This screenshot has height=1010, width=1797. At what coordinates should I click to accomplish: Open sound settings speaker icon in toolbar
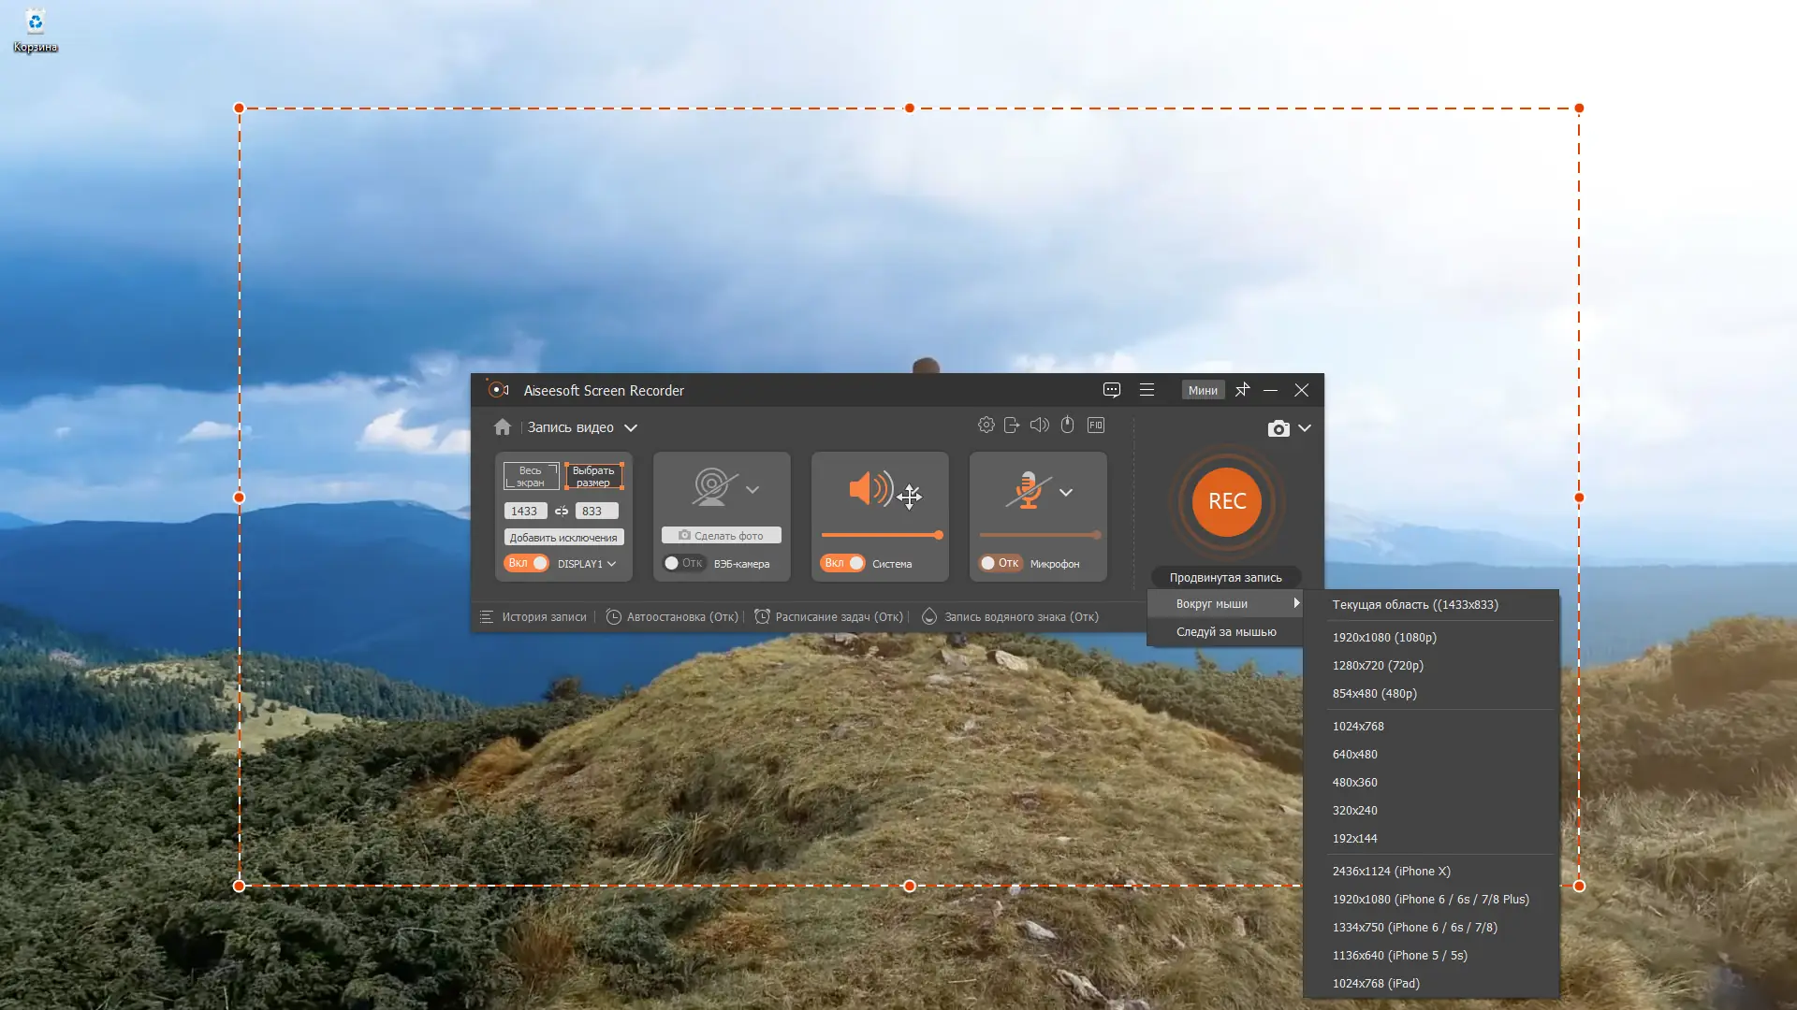[1039, 426]
